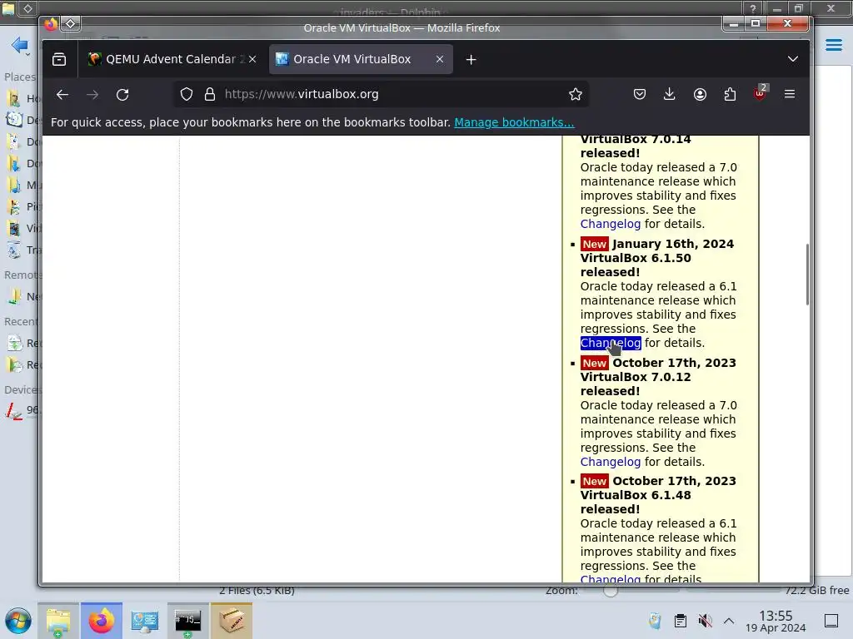Screen dimensions: 853x639
Task: Adjust Dolphin zoom slider handle
Action: tap(611, 591)
